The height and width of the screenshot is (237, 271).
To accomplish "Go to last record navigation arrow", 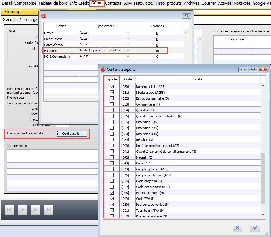I will (48, 210).
